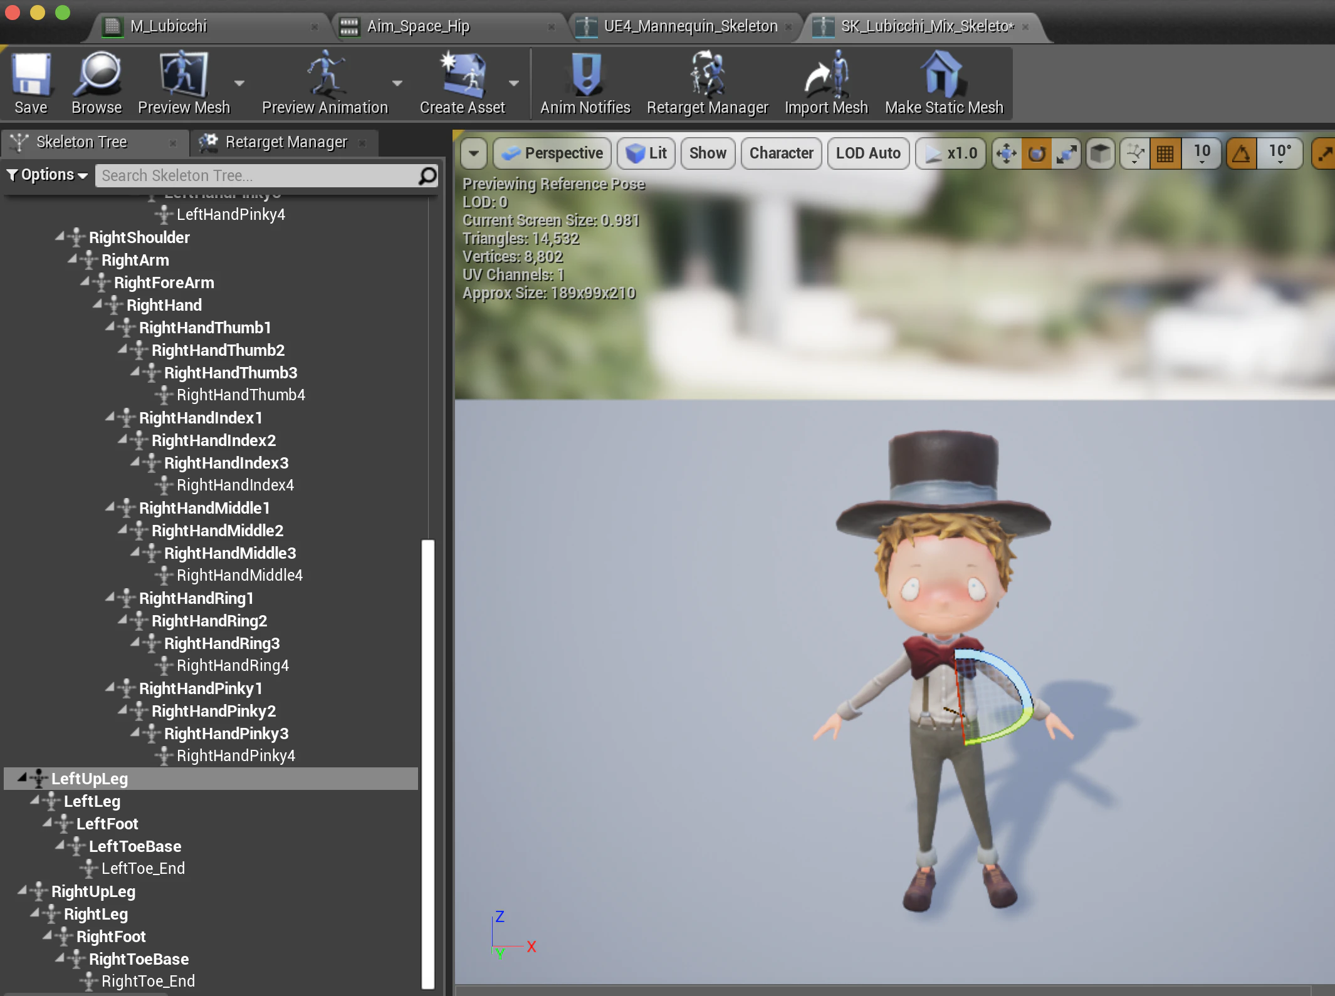The height and width of the screenshot is (996, 1335).
Task: Open the LOD Auto button
Action: (x=868, y=153)
